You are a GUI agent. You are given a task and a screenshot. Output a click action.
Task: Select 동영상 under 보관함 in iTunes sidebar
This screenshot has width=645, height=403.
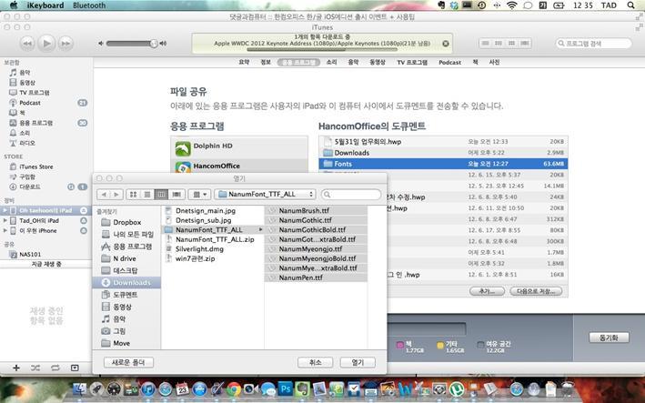click(x=27, y=83)
